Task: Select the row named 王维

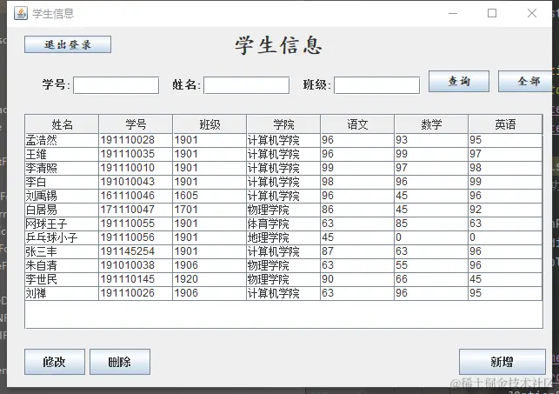Action: point(283,154)
